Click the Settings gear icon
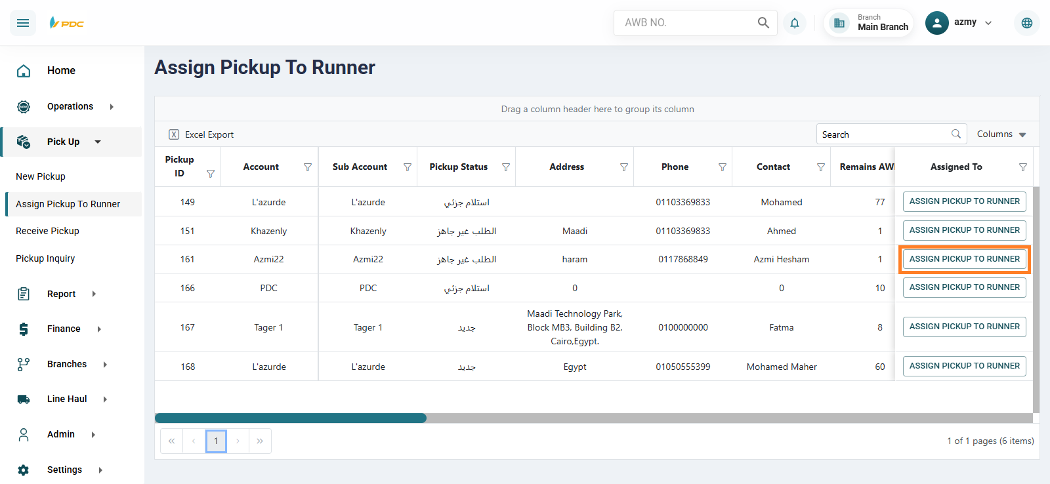Screen dimensions: 1050x484 click(24, 470)
